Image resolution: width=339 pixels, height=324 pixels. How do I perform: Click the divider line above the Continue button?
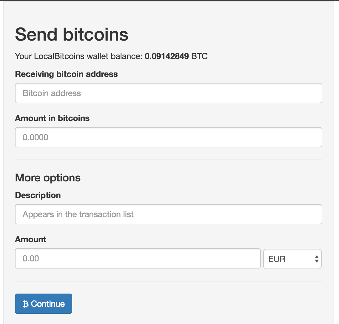(168, 281)
